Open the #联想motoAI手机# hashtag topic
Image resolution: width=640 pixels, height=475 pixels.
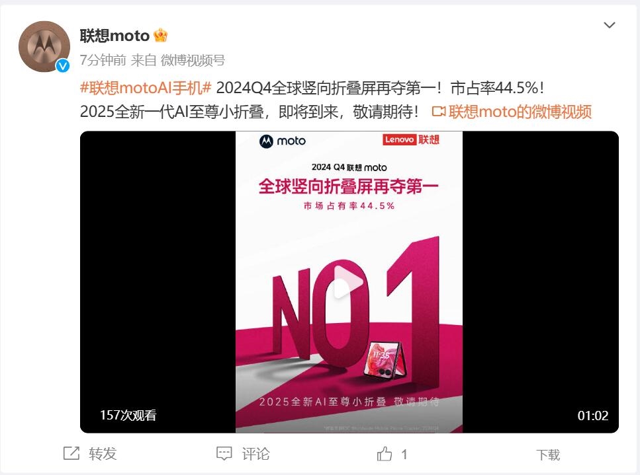[x=146, y=88]
